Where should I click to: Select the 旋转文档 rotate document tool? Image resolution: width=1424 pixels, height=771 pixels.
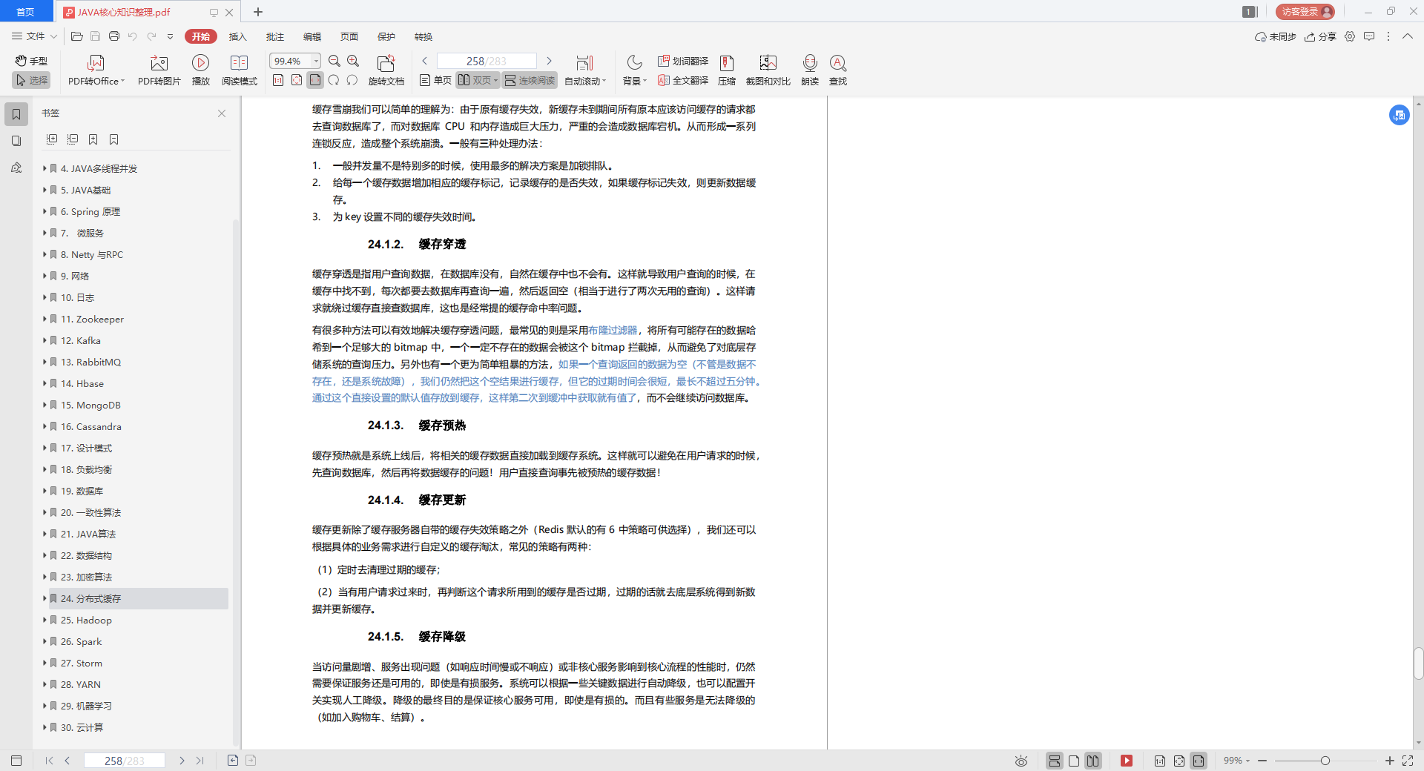pyautogui.click(x=386, y=70)
